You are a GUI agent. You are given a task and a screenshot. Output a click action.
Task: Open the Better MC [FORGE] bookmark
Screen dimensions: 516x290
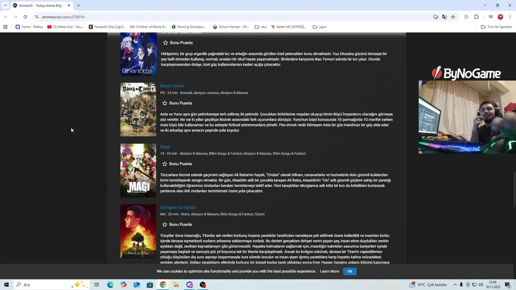tap(289, 27)
